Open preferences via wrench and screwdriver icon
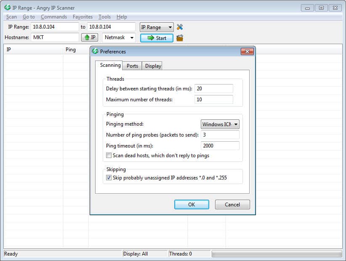Screen dimensions: 346x261 click(x=180, y=27)
